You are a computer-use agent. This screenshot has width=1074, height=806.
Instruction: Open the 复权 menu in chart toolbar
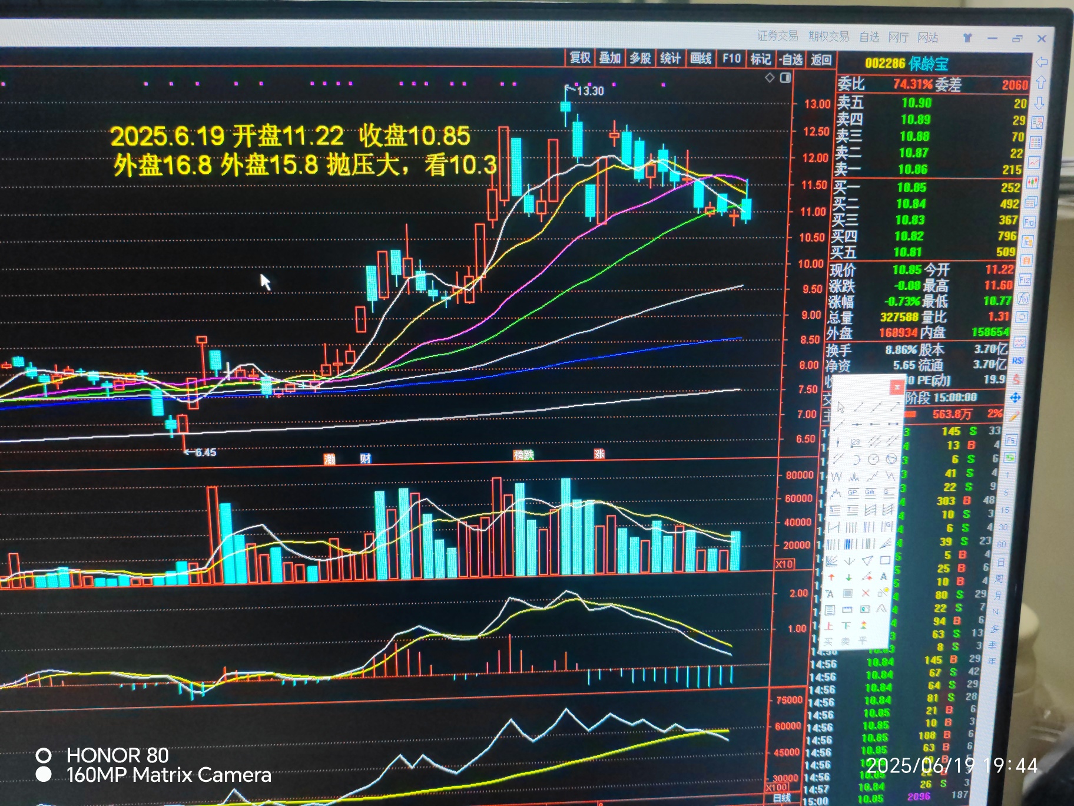[580, 58]
